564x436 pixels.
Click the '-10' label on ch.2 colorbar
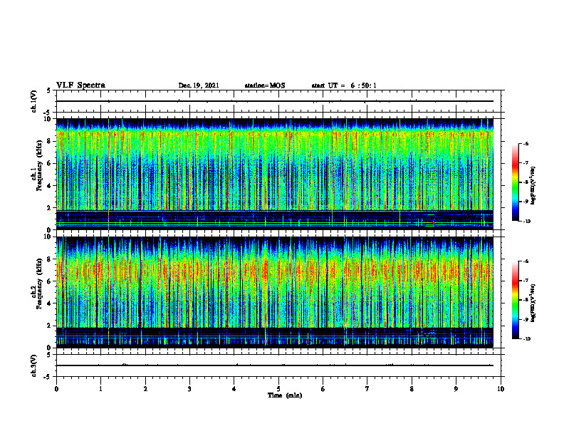click(x=526, y=339)
